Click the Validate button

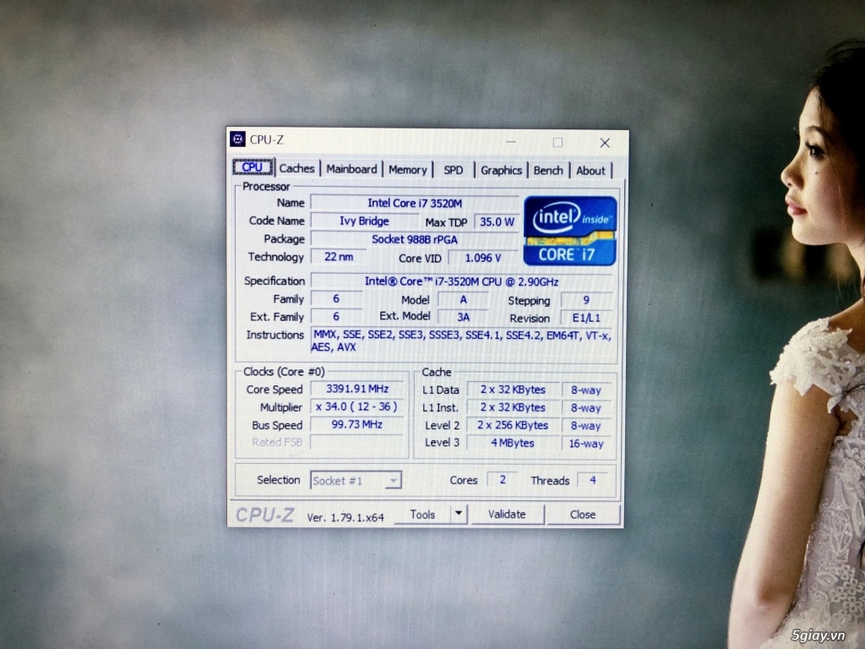coord(507,515)
